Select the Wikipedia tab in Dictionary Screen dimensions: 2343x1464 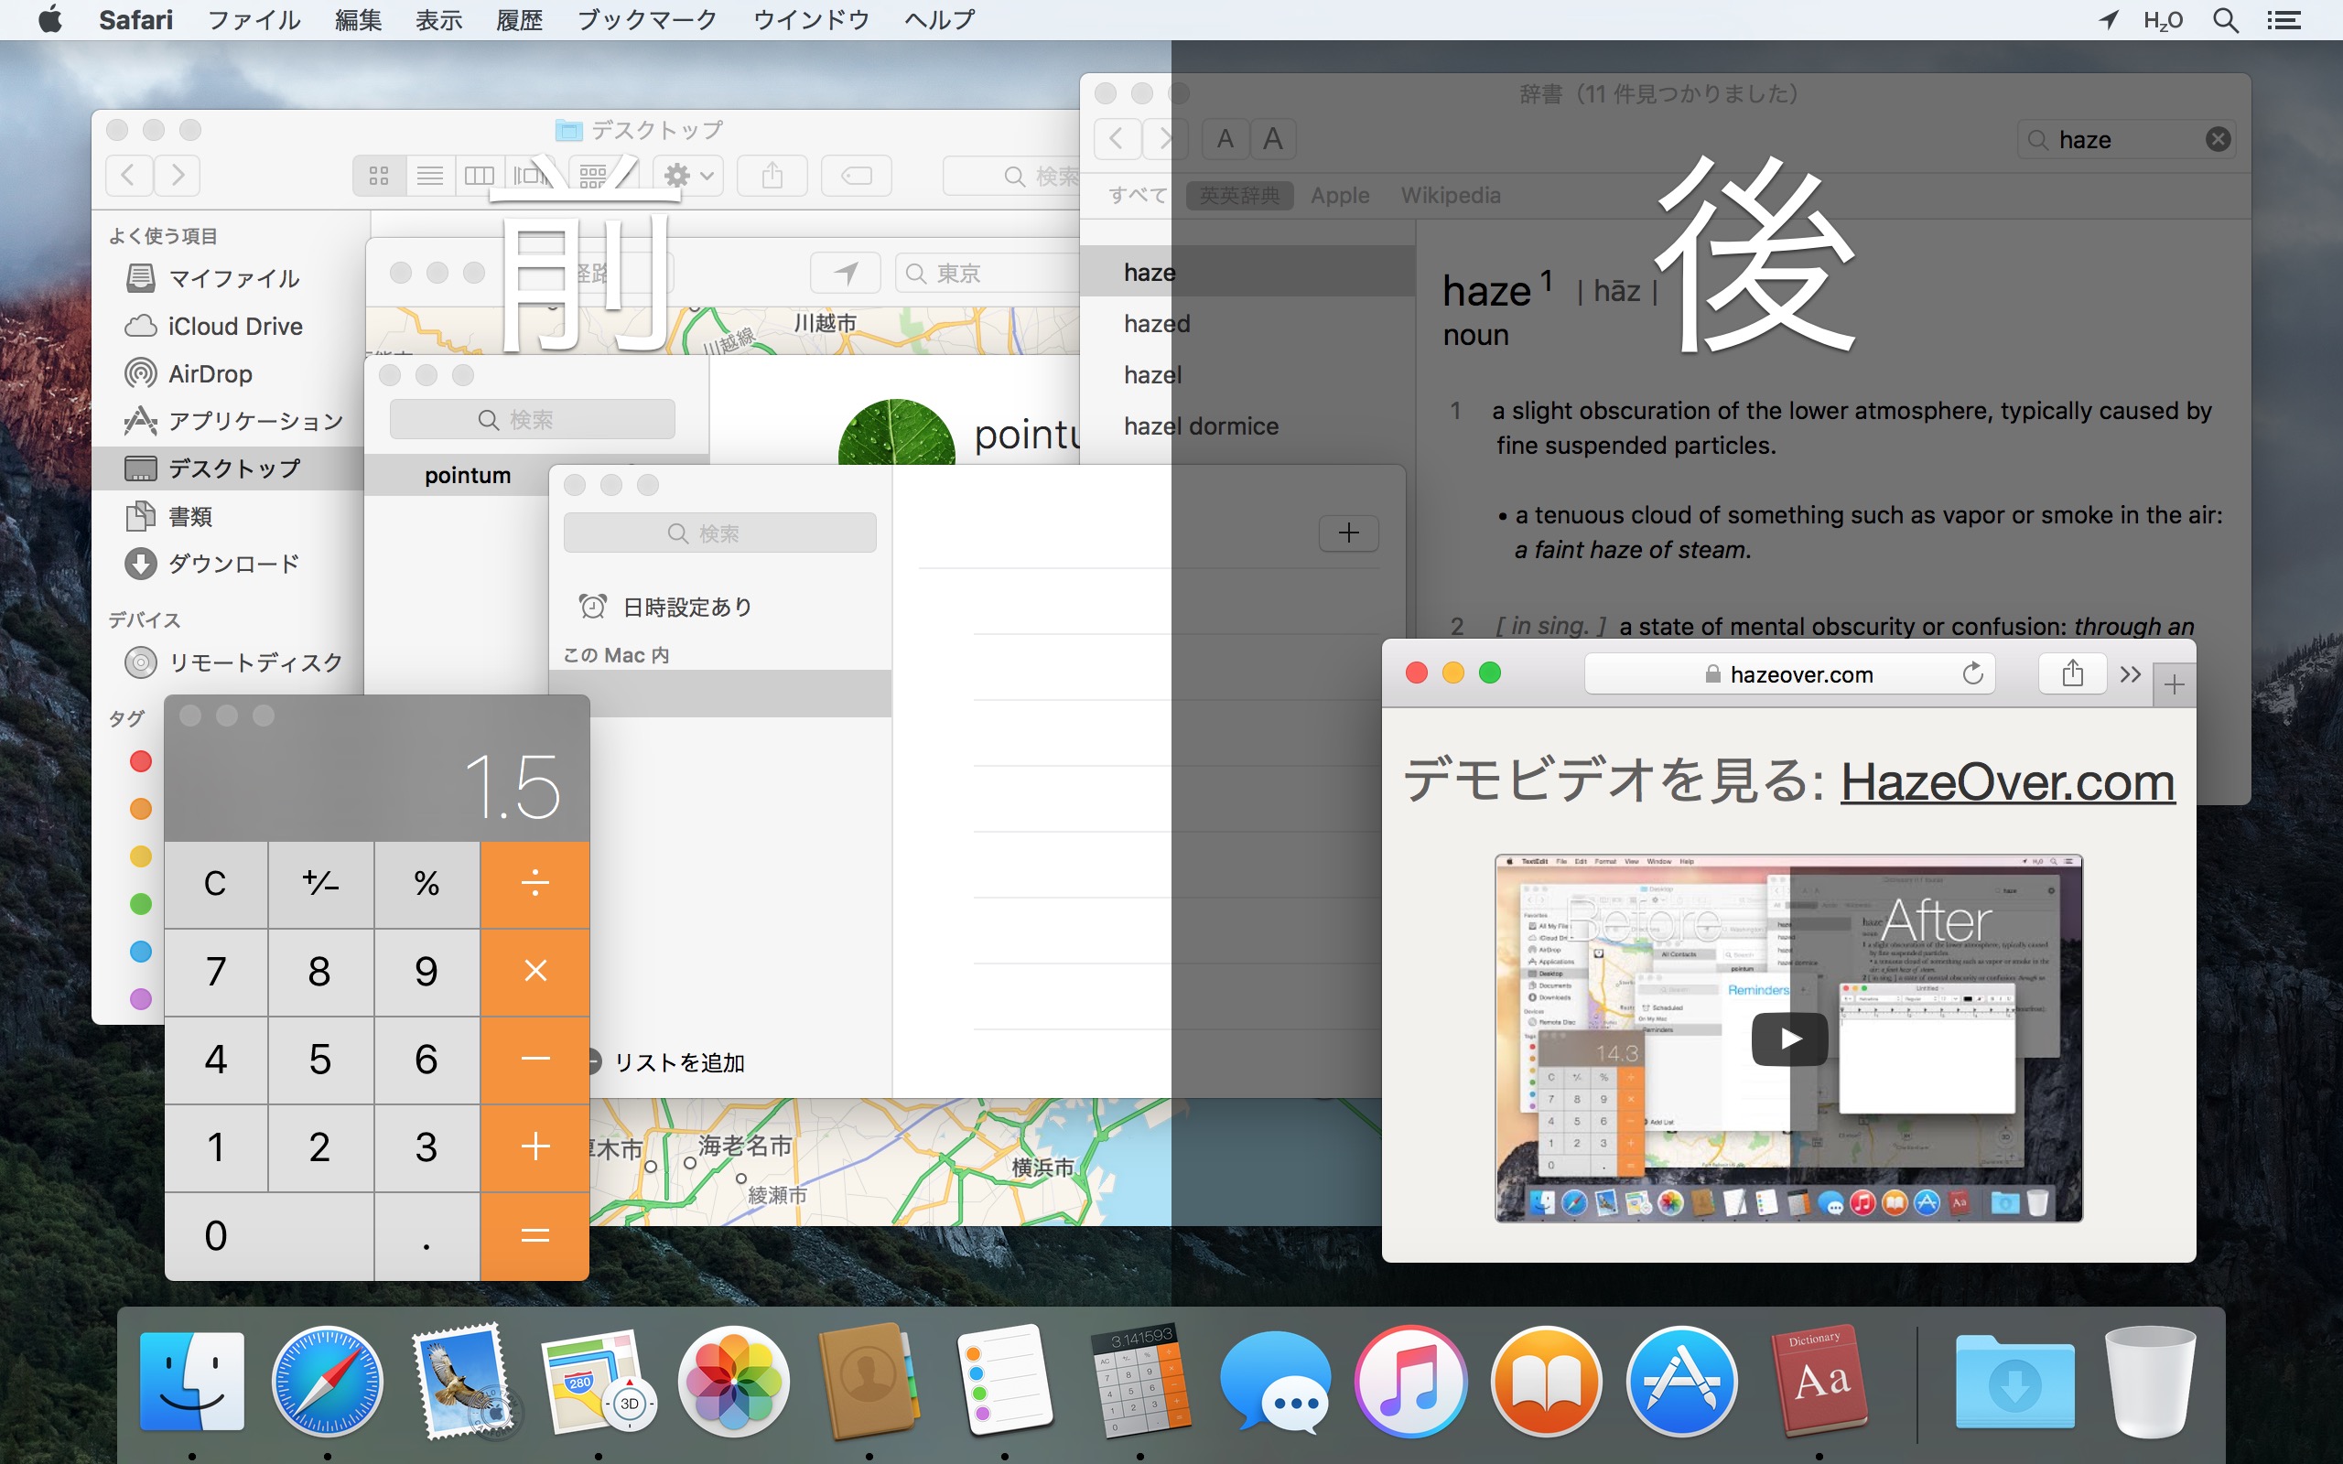[1451, 196]
